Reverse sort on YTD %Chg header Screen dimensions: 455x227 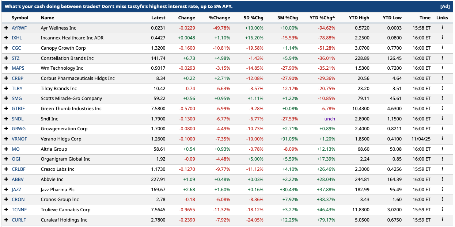[x=322, y=18]
